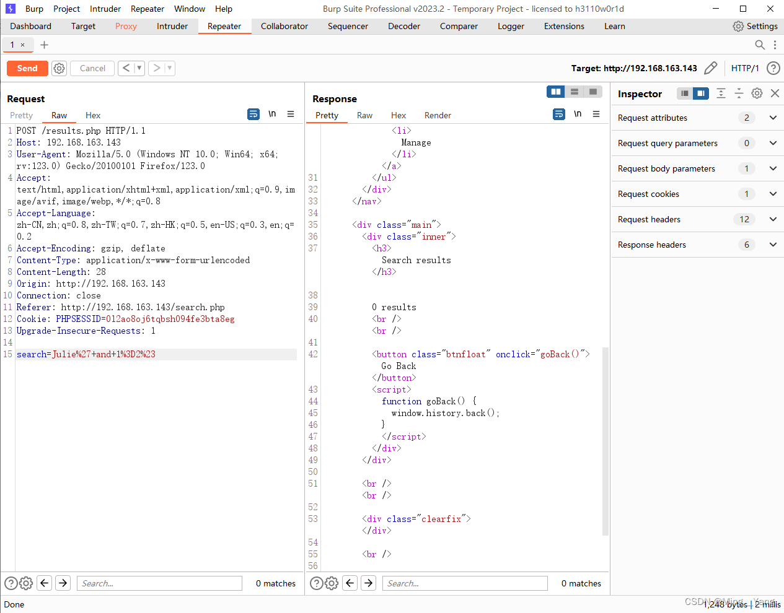Open the Help menu
This screenshot has height=613, width=784.
[224, 9]
